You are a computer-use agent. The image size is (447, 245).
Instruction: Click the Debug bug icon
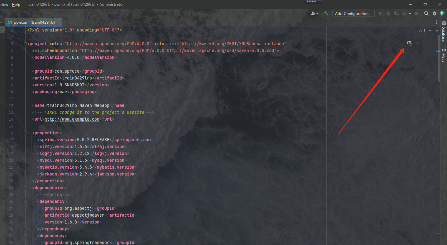388,13
